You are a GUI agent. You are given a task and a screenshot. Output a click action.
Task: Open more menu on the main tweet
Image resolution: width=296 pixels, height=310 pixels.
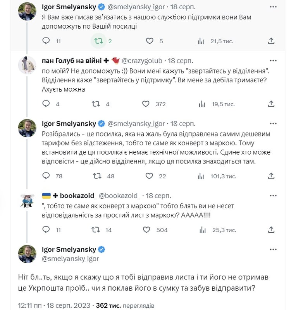(x=273, y=249)
